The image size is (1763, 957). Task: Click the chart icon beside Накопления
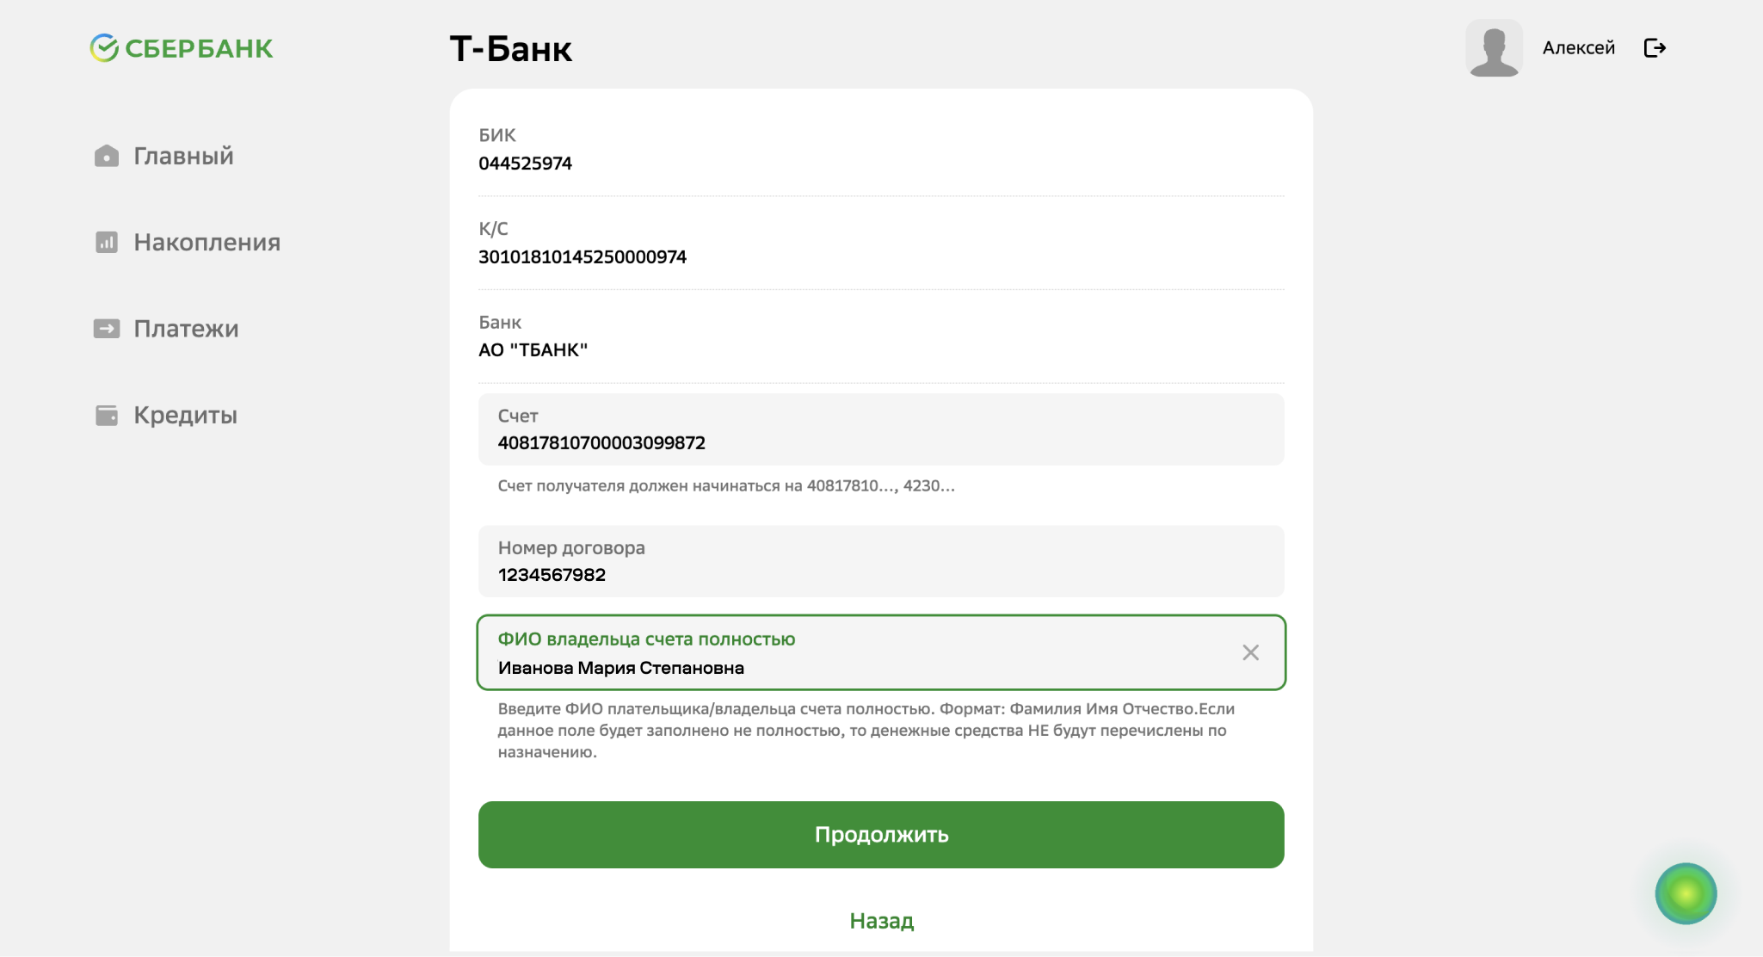pos(106,243)
